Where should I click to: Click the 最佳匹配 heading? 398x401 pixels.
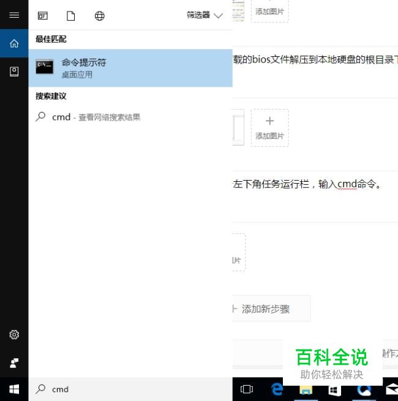51,39
